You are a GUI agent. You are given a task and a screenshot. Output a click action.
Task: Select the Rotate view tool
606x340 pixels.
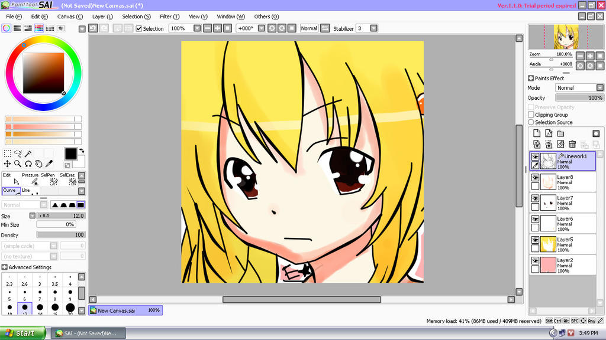point(28,164)
